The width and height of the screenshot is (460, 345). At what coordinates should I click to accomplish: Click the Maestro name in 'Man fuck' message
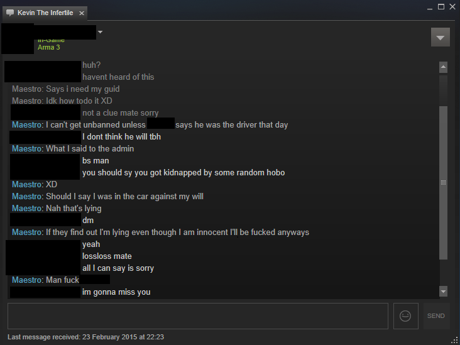pos(26,280)
